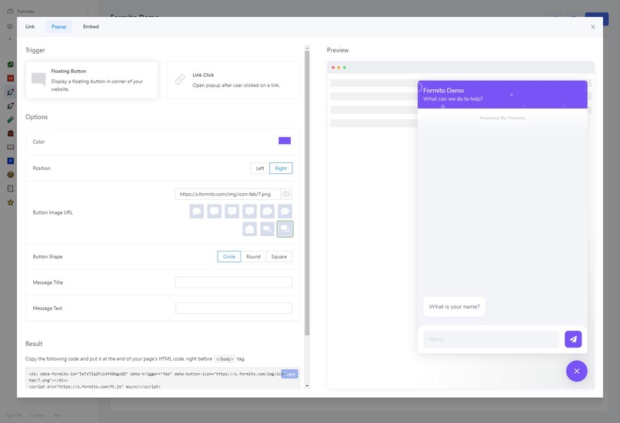Choose the round bubble with smile image

(x=267, y=211)
